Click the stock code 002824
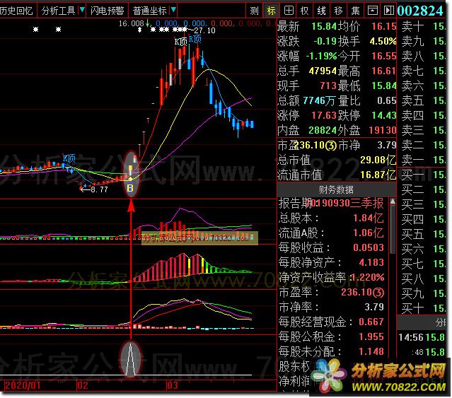The width and height of the screenshot is (452, 398). [423, 11]
